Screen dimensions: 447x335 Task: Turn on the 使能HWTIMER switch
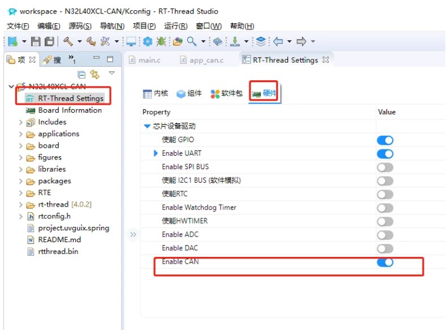point(385,221)
